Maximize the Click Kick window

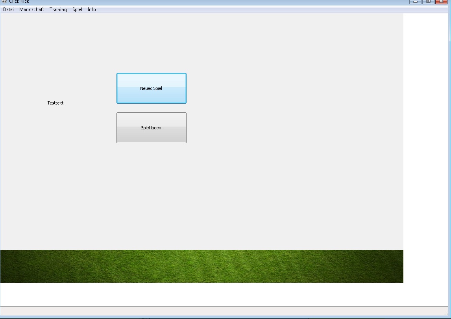coord(428,2)
